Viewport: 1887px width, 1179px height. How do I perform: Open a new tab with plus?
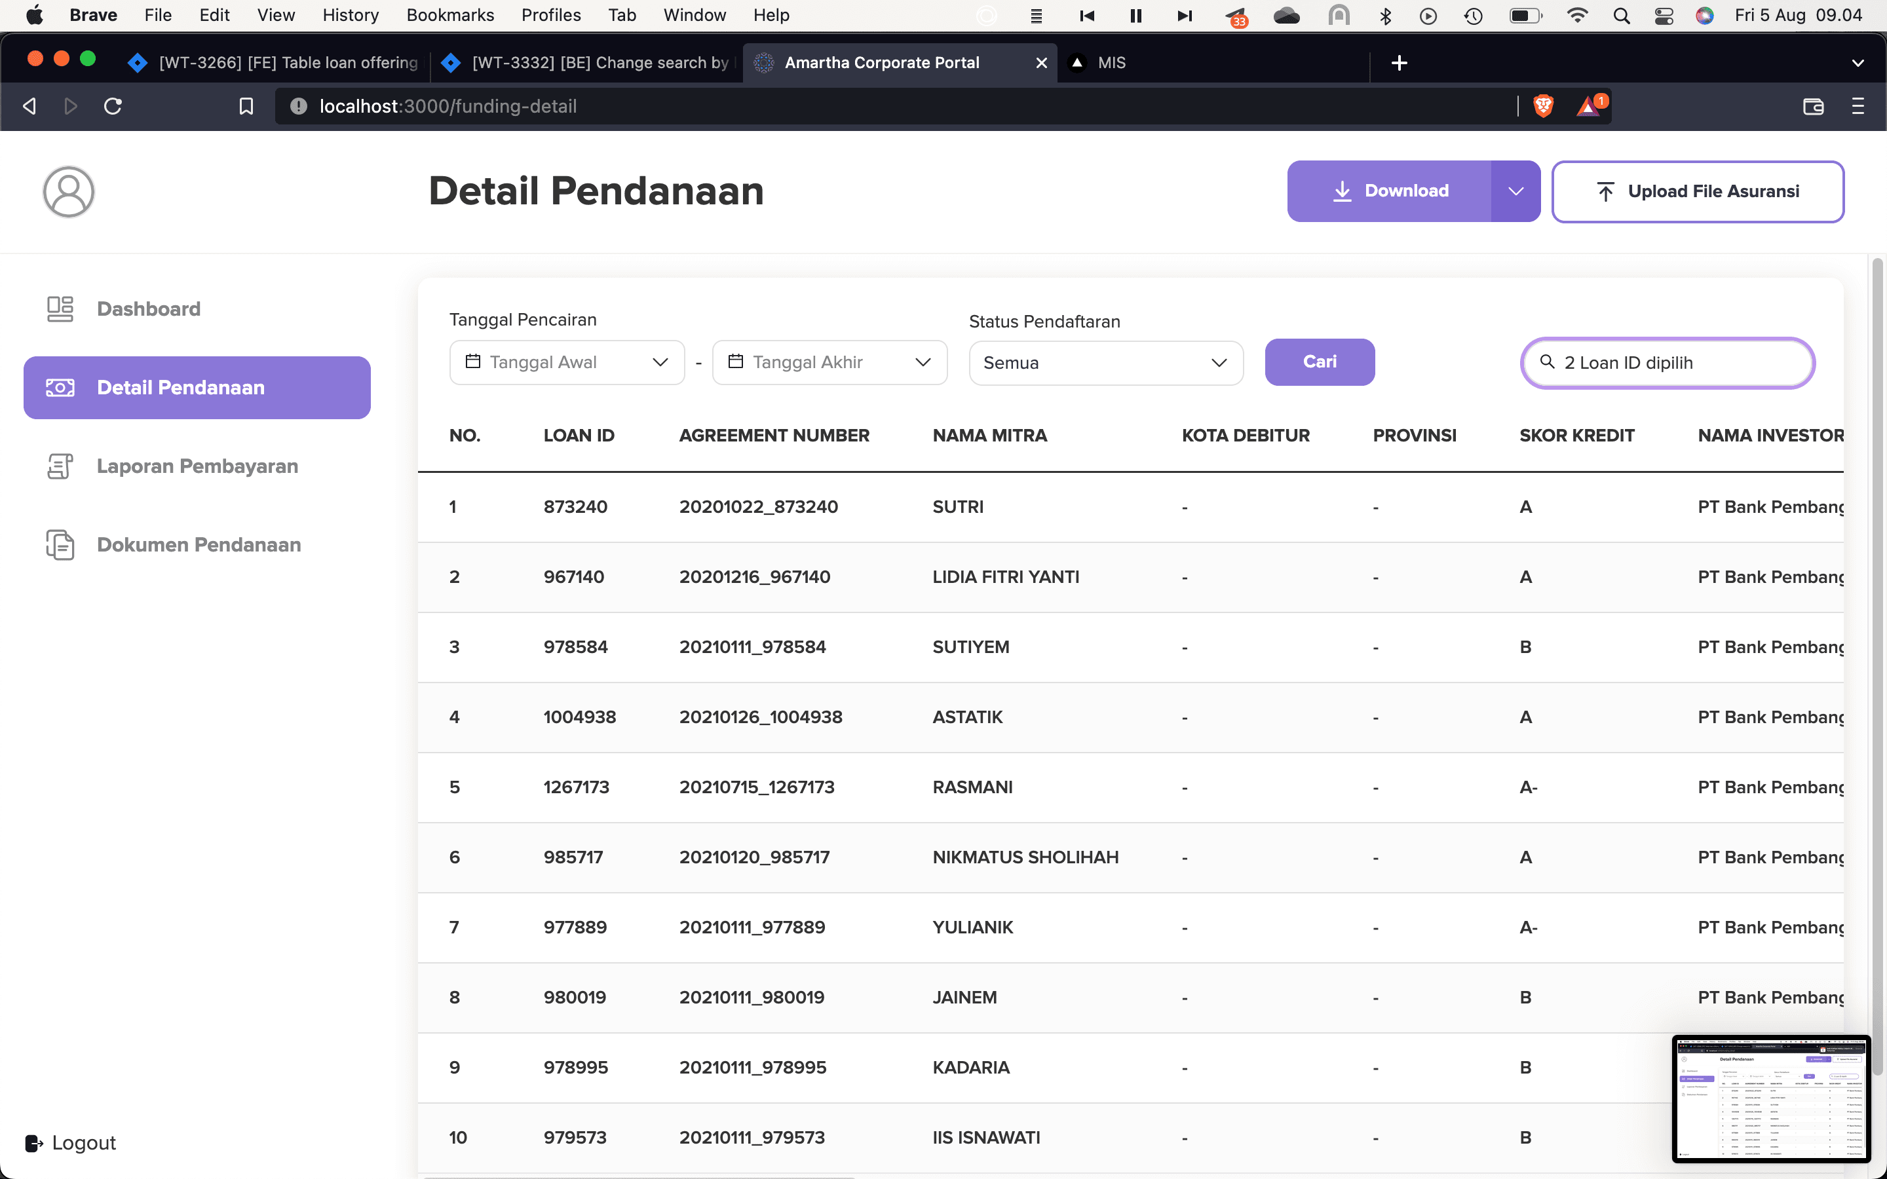1399,63
